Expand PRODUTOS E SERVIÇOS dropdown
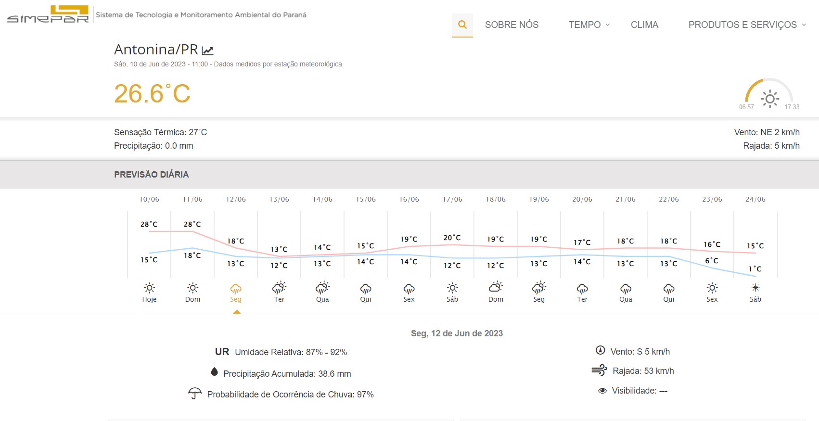 pyautogui.click(x=747, y=25)
